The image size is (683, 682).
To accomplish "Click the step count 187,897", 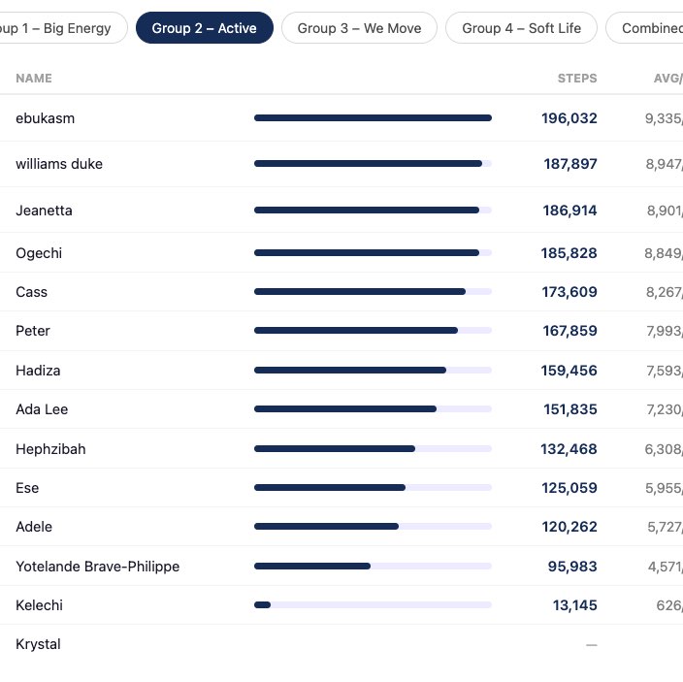I will tap(570, 164).
